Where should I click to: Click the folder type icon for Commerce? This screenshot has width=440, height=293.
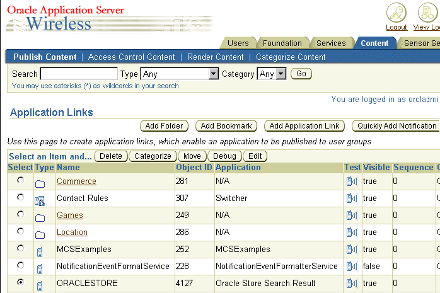(40, 184)
